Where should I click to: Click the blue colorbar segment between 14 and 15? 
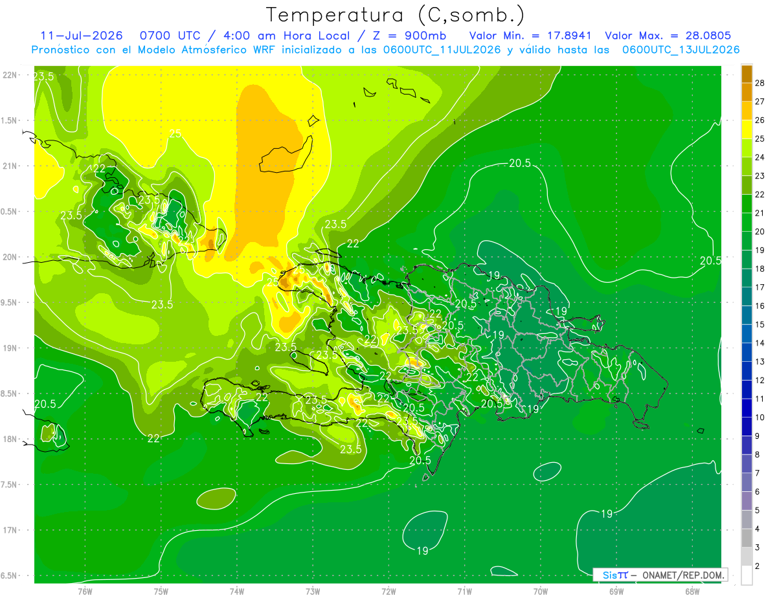[x=747, y=334]
